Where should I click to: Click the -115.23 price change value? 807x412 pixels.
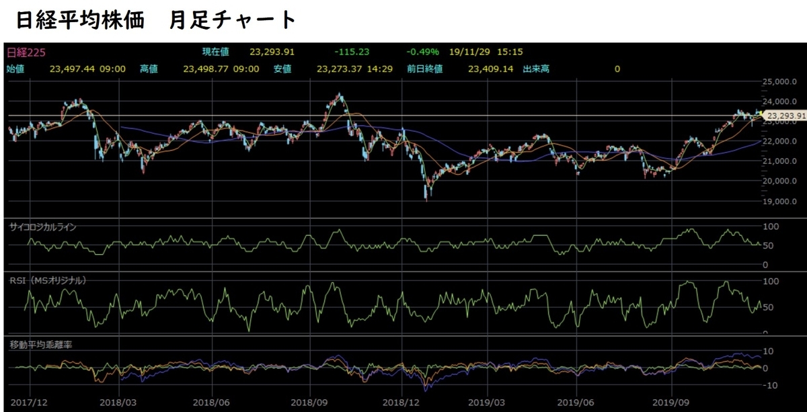pyautogui.click(x=352, y=52)
